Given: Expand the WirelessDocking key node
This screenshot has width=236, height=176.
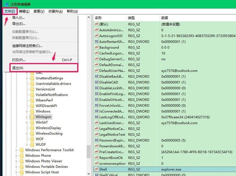Looking at the screenshot, I should (27, 134).
